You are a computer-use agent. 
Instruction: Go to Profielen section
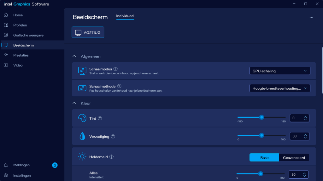[20, 25]
